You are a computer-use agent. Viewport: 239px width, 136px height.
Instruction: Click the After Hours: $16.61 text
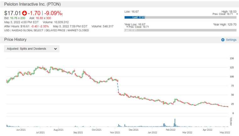point(17,26)
